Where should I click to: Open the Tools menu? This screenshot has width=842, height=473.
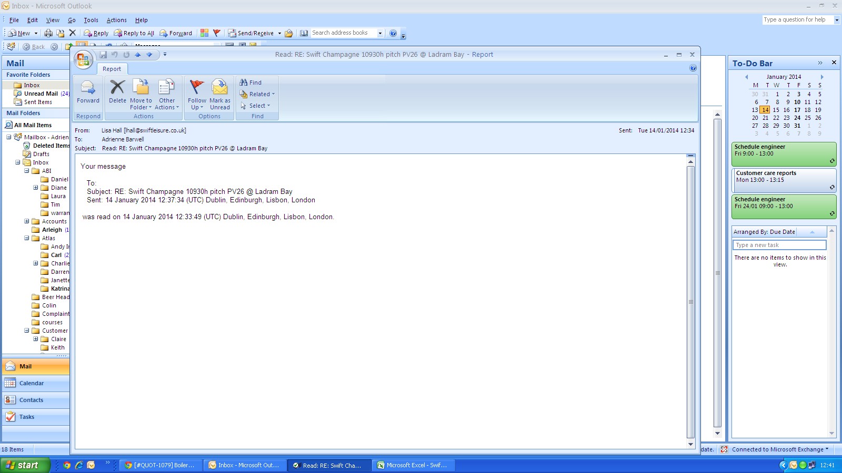(x=91, y=20)
